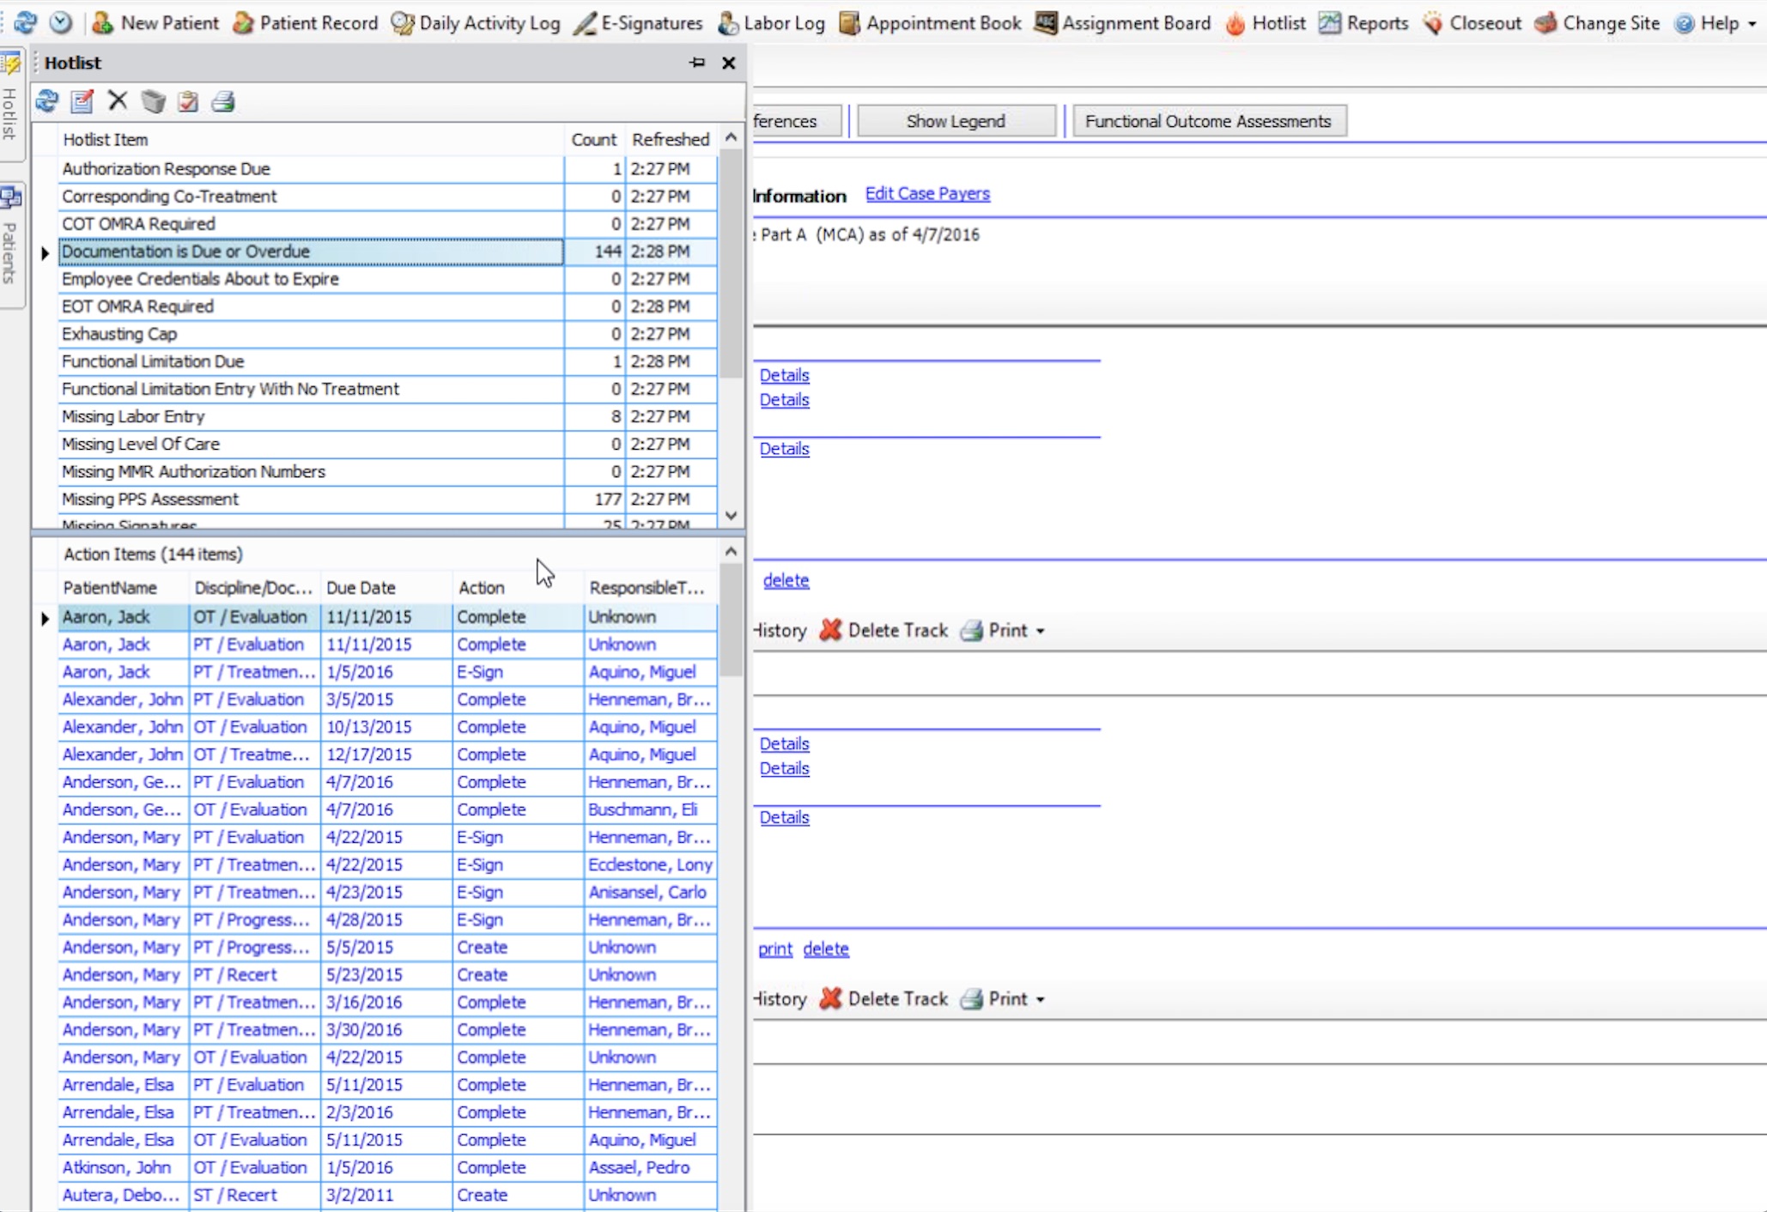1767x1212 pixels.
Task: Click the black X remove icon
Action: coord(118,101)
